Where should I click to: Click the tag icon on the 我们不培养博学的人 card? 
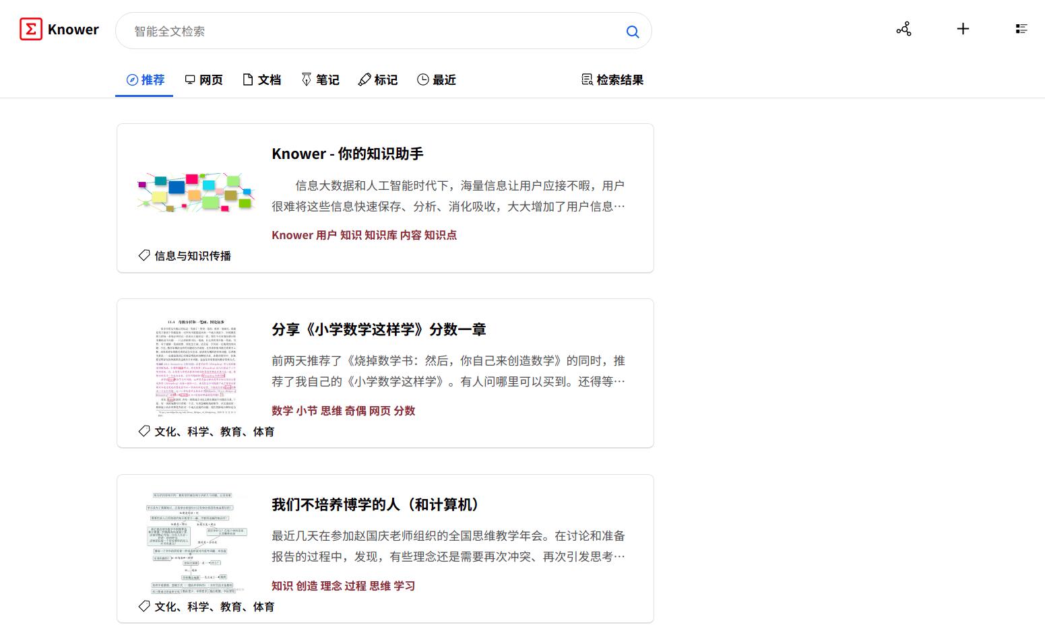pos(144,606)
